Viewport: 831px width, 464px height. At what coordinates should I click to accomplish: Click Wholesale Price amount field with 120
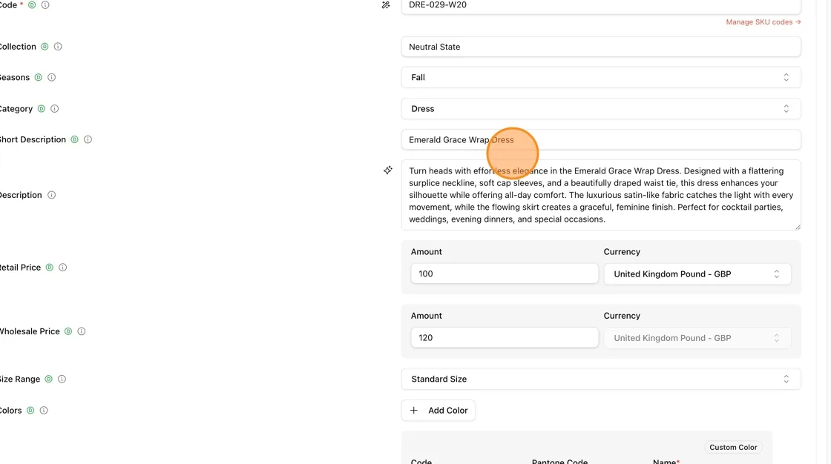click(x=505, y=338)
